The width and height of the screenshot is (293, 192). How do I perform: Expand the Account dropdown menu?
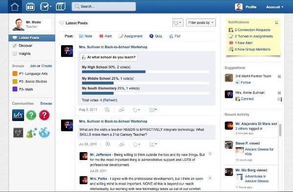click(274, 7)
